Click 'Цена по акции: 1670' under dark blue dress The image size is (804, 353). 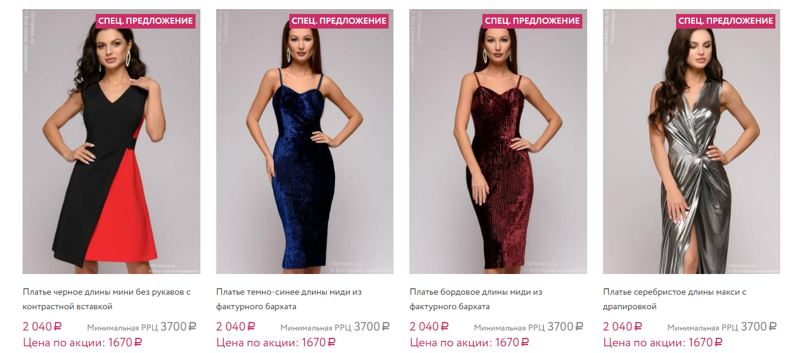click(x=276, y=343)
